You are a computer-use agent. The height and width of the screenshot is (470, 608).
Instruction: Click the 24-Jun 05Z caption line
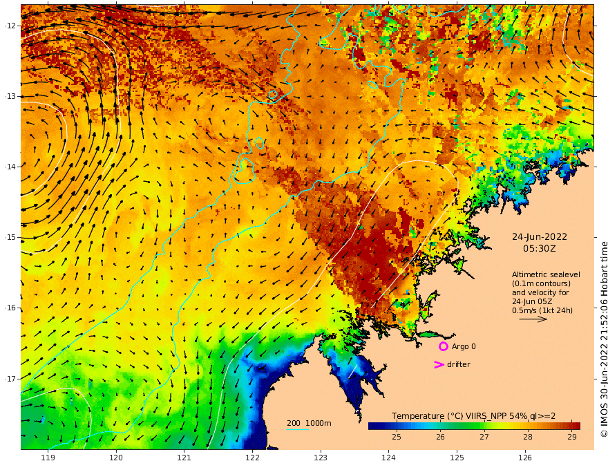pos(532,301)
